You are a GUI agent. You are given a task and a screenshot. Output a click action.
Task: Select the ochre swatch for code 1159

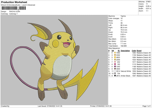[115, 55]
